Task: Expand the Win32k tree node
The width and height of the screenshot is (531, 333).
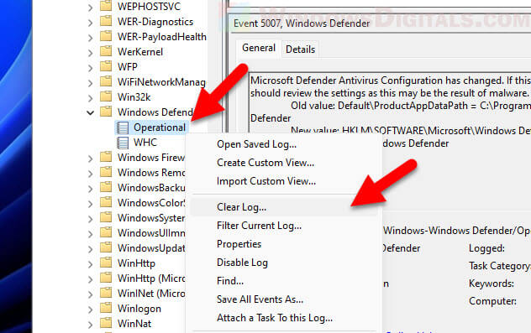Action: [x=90, y=98]
